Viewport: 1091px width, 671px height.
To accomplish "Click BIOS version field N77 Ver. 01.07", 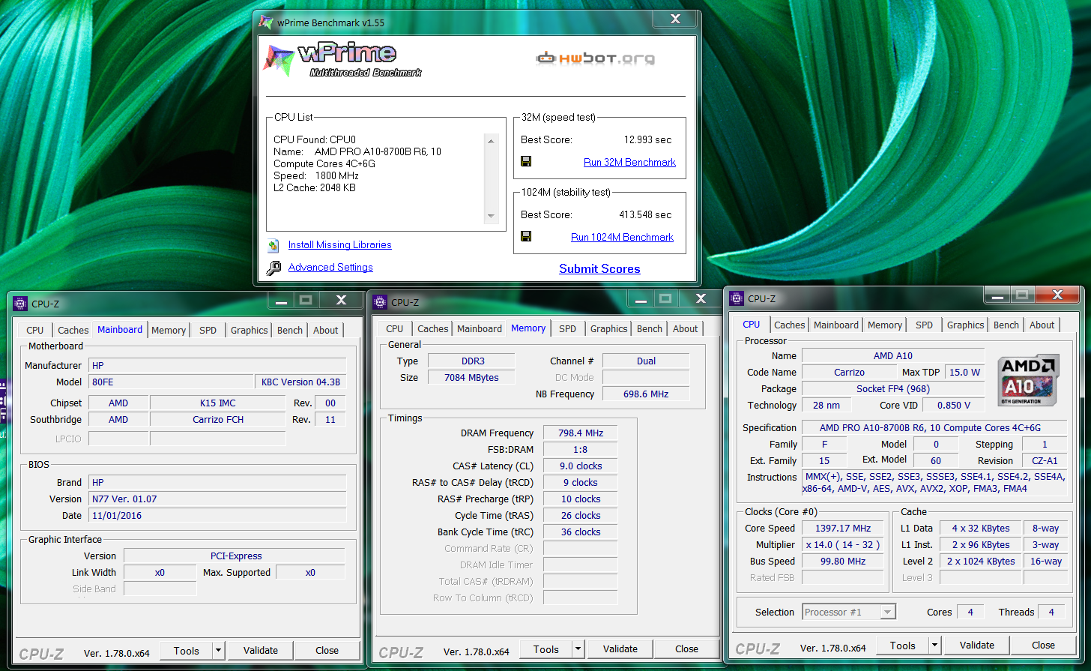I will point(217,499).
